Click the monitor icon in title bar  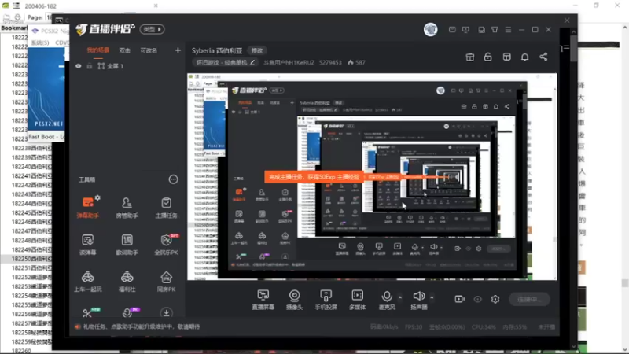coord(465,30)
